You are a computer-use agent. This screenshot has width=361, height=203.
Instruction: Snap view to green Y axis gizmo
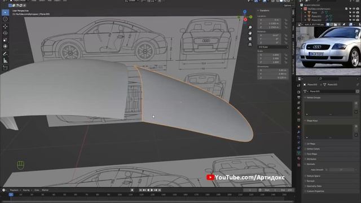tap(250, 17)
